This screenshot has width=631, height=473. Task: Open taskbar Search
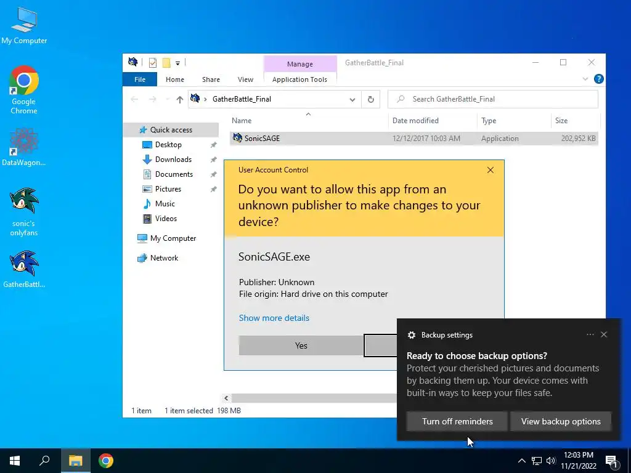[x=44, y=461]
